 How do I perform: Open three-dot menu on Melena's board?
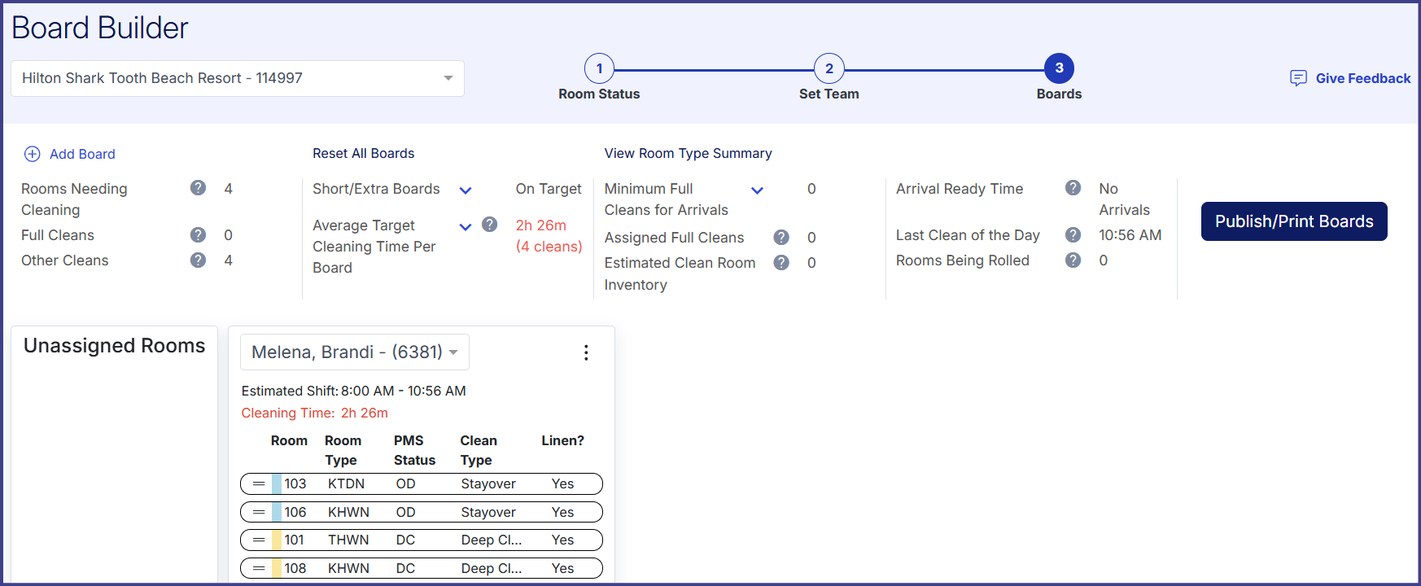(x=586, y=352)
